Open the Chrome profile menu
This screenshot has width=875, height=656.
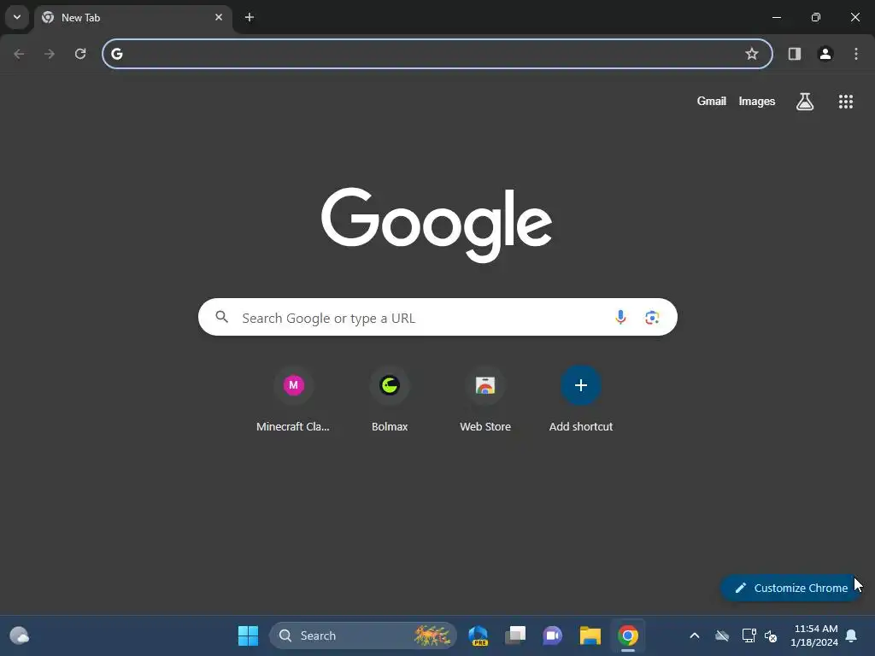pyautogui.click(x=825, y=54)
